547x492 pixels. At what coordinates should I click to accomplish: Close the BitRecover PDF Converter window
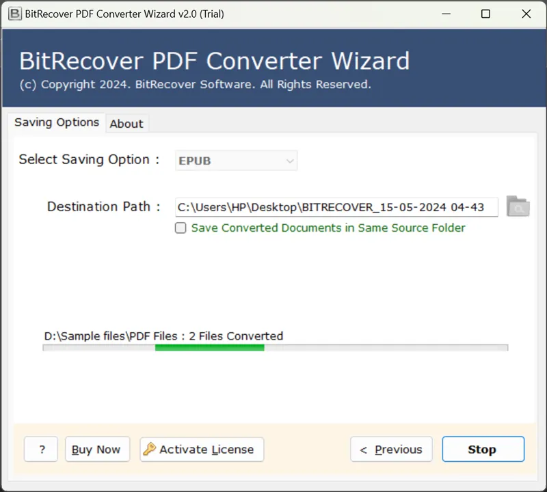pos(526,14)
